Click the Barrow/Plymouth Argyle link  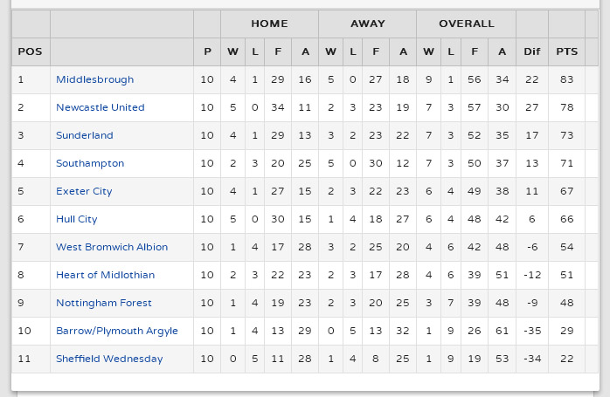pyautogui.click(x=116, y=331)
